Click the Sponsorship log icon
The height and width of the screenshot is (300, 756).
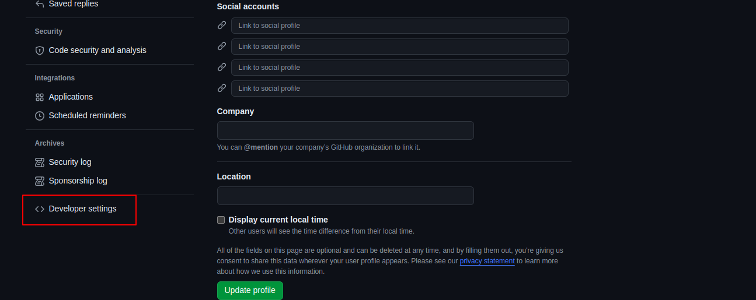pyautogui.click(x=40, y=181)
